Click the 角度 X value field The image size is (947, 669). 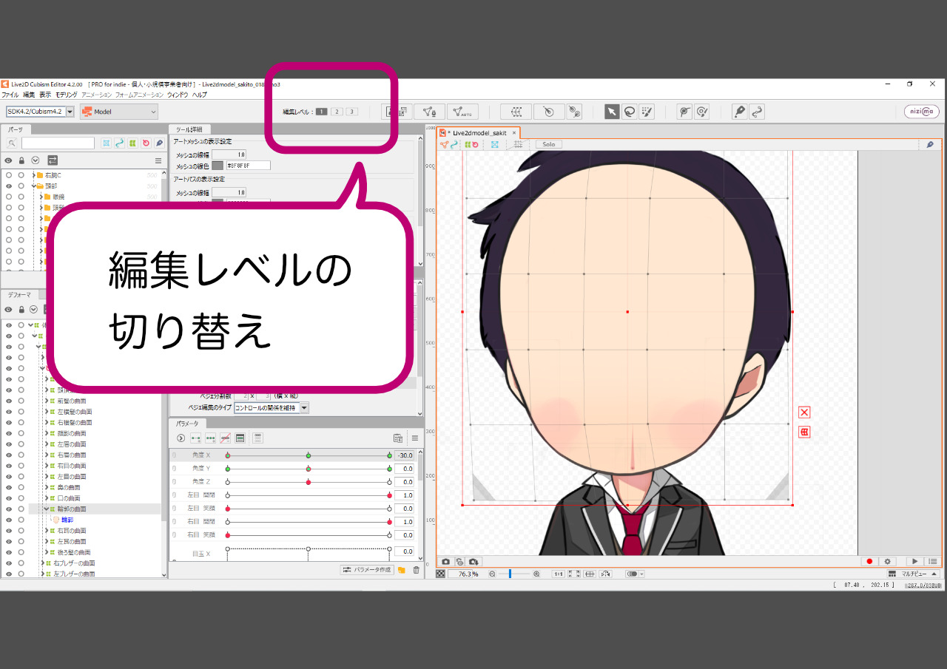point(404,455)
